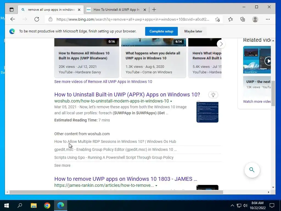Open 'How to remove UWP apps on Windows 10 1803' result

pos(126,179)
